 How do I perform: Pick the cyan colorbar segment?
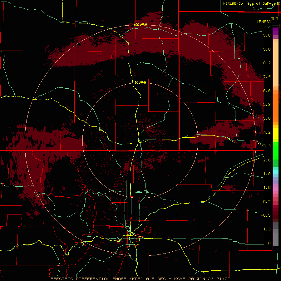coord(276,172)
